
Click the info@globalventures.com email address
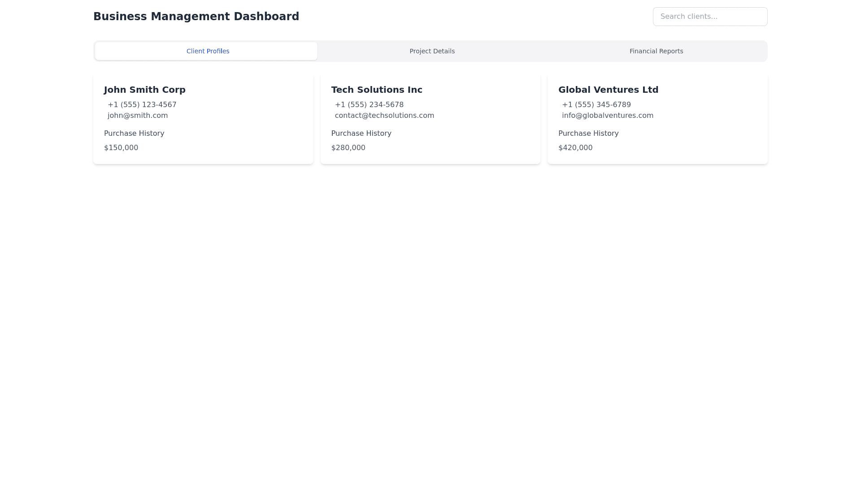coord(607,115)
